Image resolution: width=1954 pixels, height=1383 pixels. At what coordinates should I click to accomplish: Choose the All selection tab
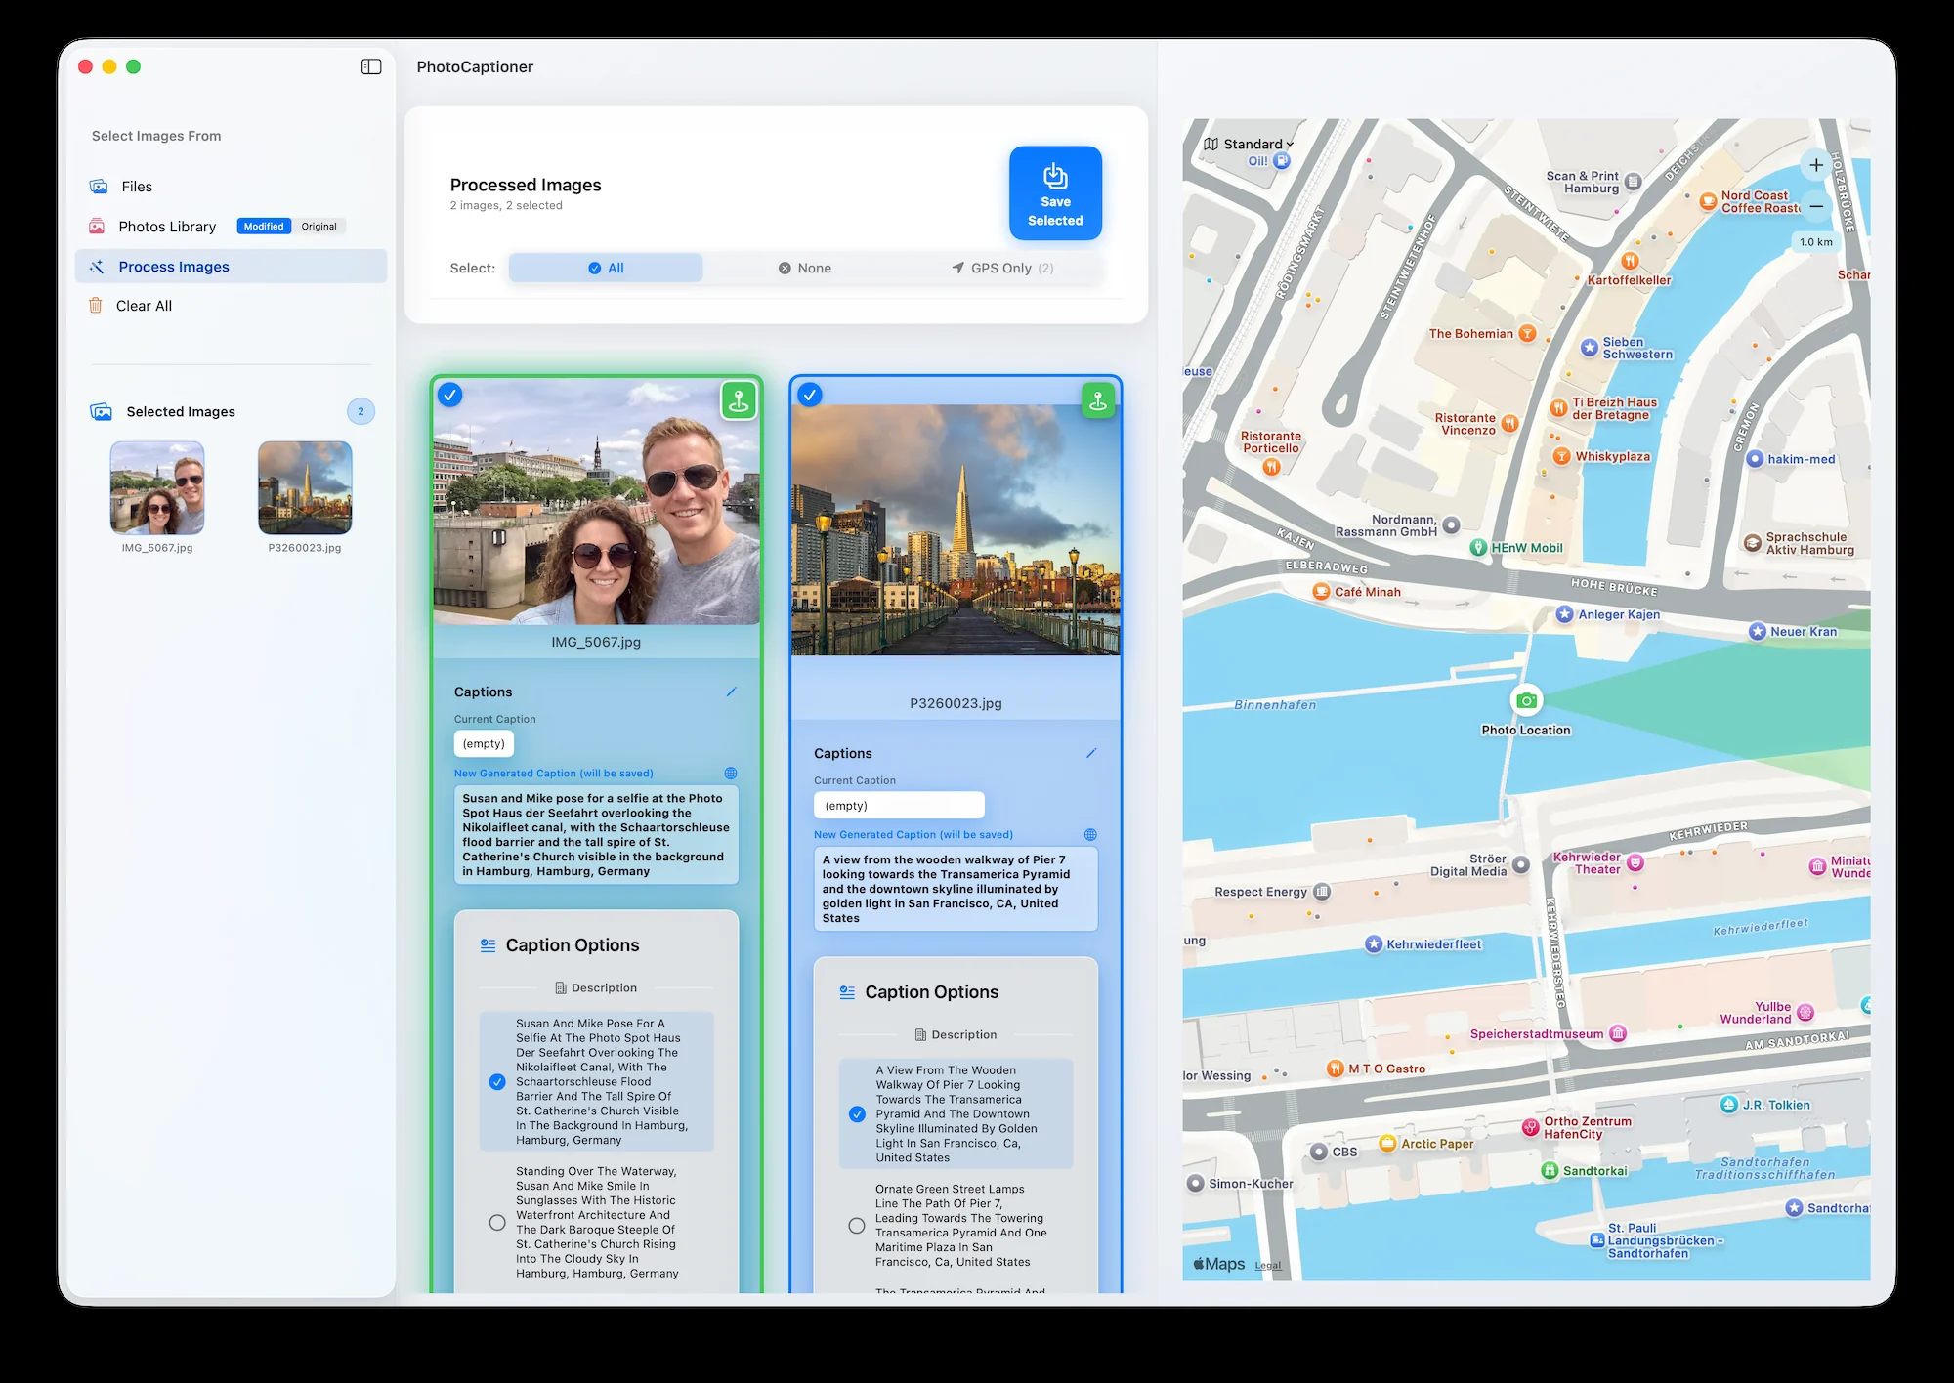coord(606,268)
